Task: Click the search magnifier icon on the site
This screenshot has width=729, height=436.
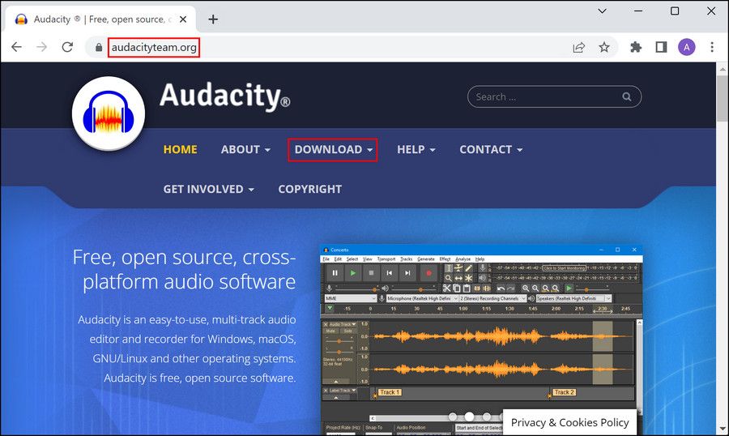Action: (x=627, y=96)
